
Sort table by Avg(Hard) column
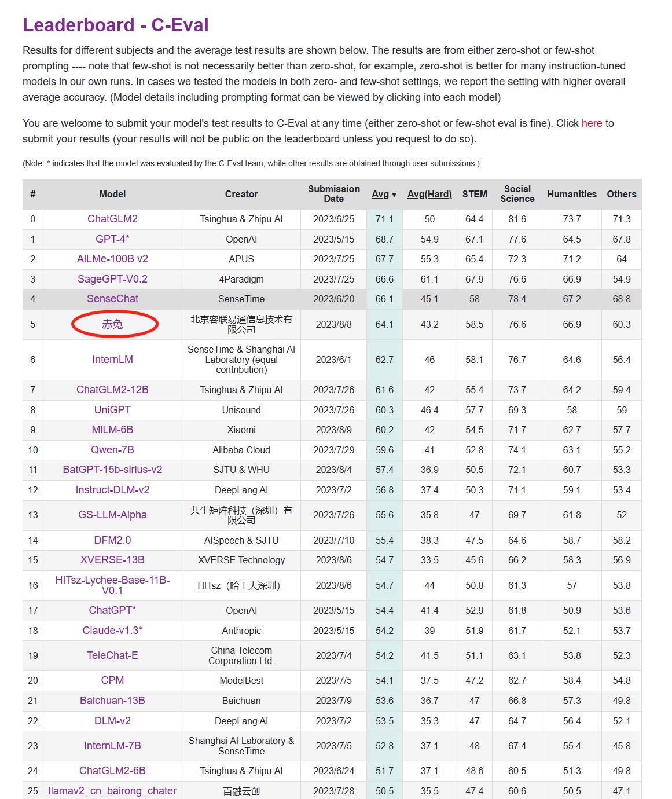[x=429, y=194]
